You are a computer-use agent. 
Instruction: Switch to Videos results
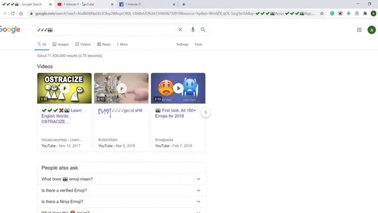[83, 44]
